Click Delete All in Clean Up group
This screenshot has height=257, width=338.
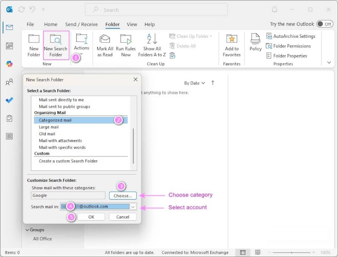tap(183, 46)
